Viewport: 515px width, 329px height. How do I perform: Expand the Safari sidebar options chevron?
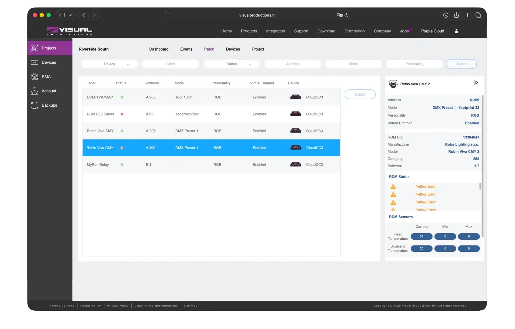[70, 15]
